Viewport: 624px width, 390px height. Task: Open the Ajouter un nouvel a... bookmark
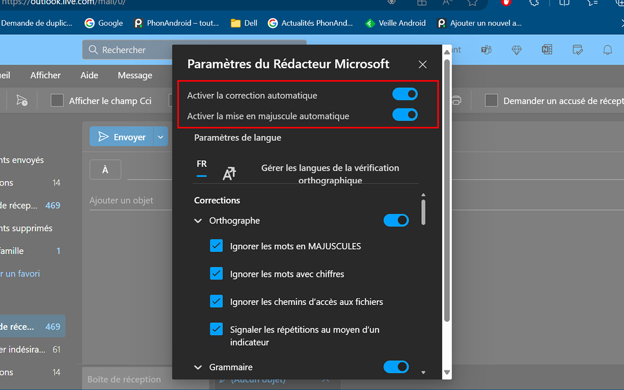[479, 23]
